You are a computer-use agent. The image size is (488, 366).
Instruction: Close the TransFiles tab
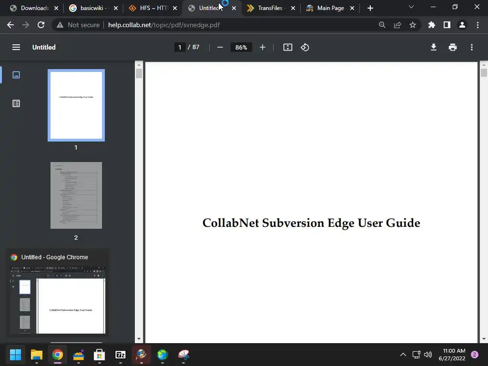pos(293,8)
